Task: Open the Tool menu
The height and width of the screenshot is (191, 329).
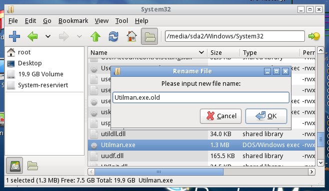Action: (121, 21)
